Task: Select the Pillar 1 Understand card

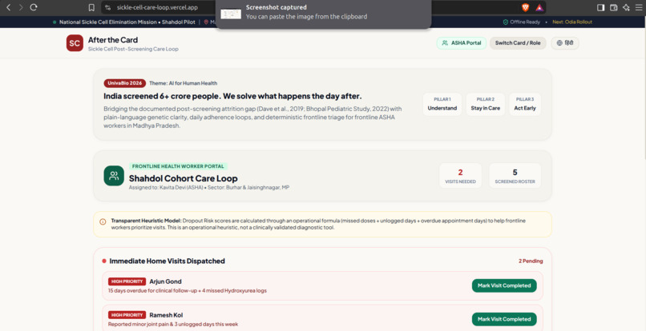Action: point(442,104)
